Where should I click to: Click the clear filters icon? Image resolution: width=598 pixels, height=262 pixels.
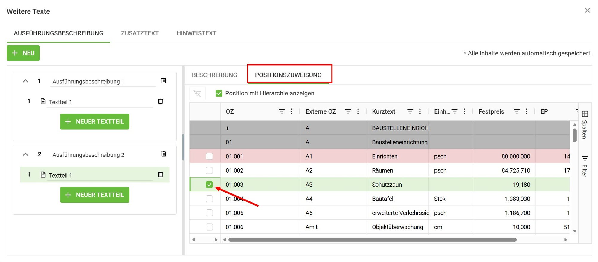click(197, 93)
